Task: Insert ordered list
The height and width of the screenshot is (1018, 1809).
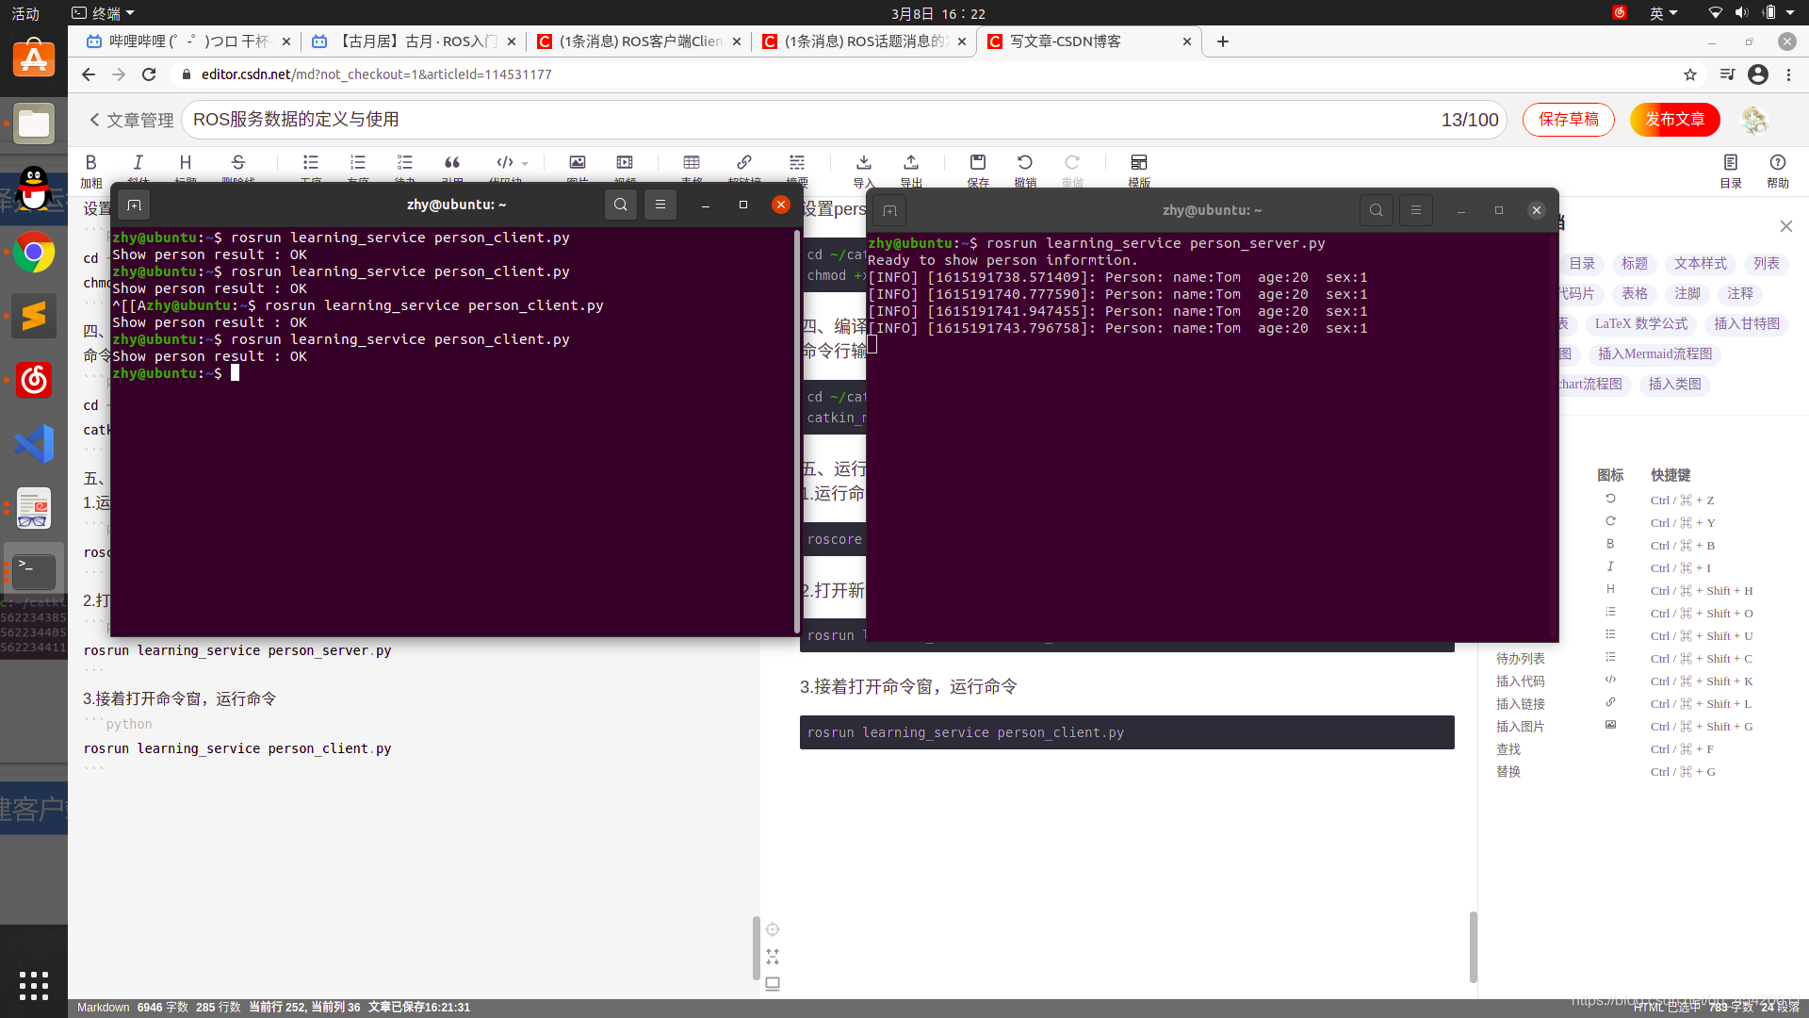Action: pyautogui.click(x=358, y=162)
